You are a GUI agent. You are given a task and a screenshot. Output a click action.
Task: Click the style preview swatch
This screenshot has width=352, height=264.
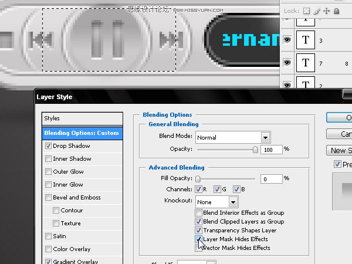click(x=342, y=191)
